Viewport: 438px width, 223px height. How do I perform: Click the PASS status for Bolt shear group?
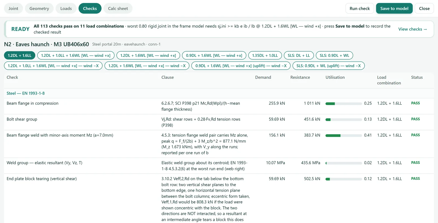(416, 119)
